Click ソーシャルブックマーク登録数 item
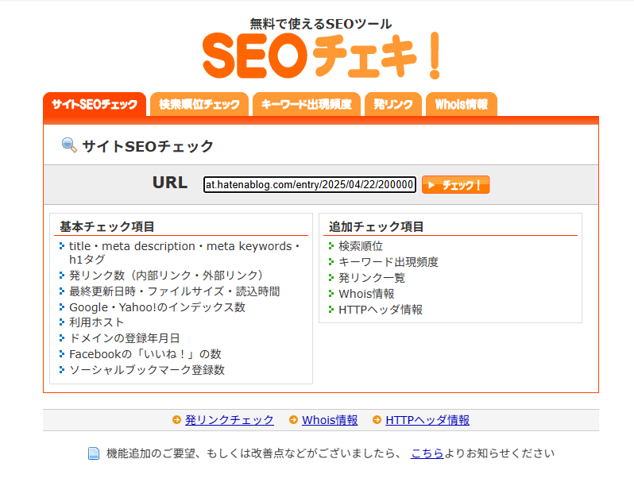The width and height of the screenshot is (634, 482). 147,370
